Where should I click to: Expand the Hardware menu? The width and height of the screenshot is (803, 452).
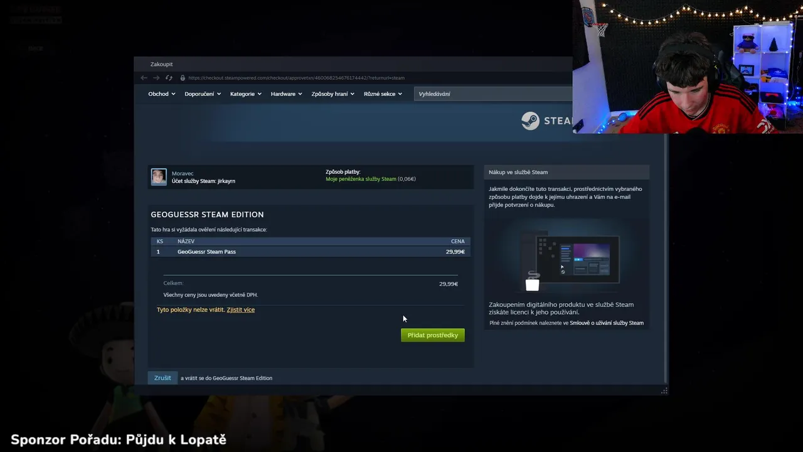pos(286,94)
